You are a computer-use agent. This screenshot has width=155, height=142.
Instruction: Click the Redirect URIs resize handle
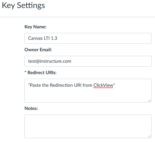click(x=149, y=100)
